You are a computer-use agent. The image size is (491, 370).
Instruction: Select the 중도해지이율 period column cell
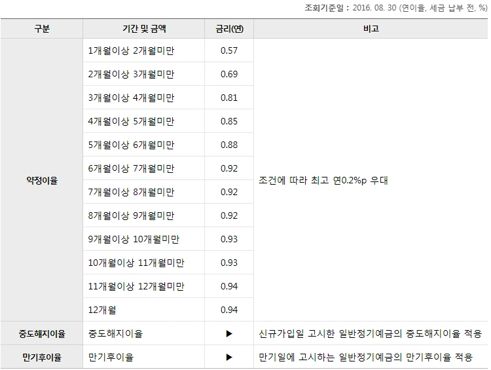tap(144, 334)
